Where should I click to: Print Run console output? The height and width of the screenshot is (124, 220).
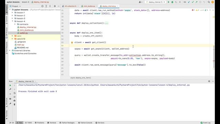click(14, 101)
